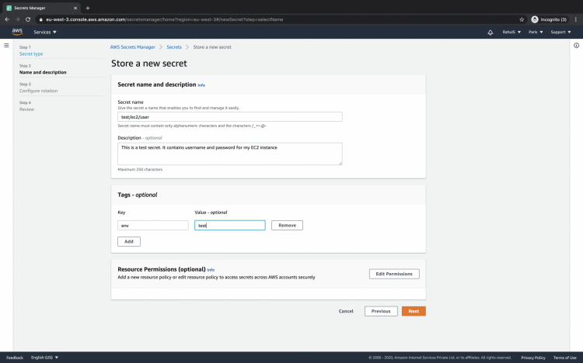Click into the Description text area
Viewport: 583px width, 363px height.
pos(229,153)
